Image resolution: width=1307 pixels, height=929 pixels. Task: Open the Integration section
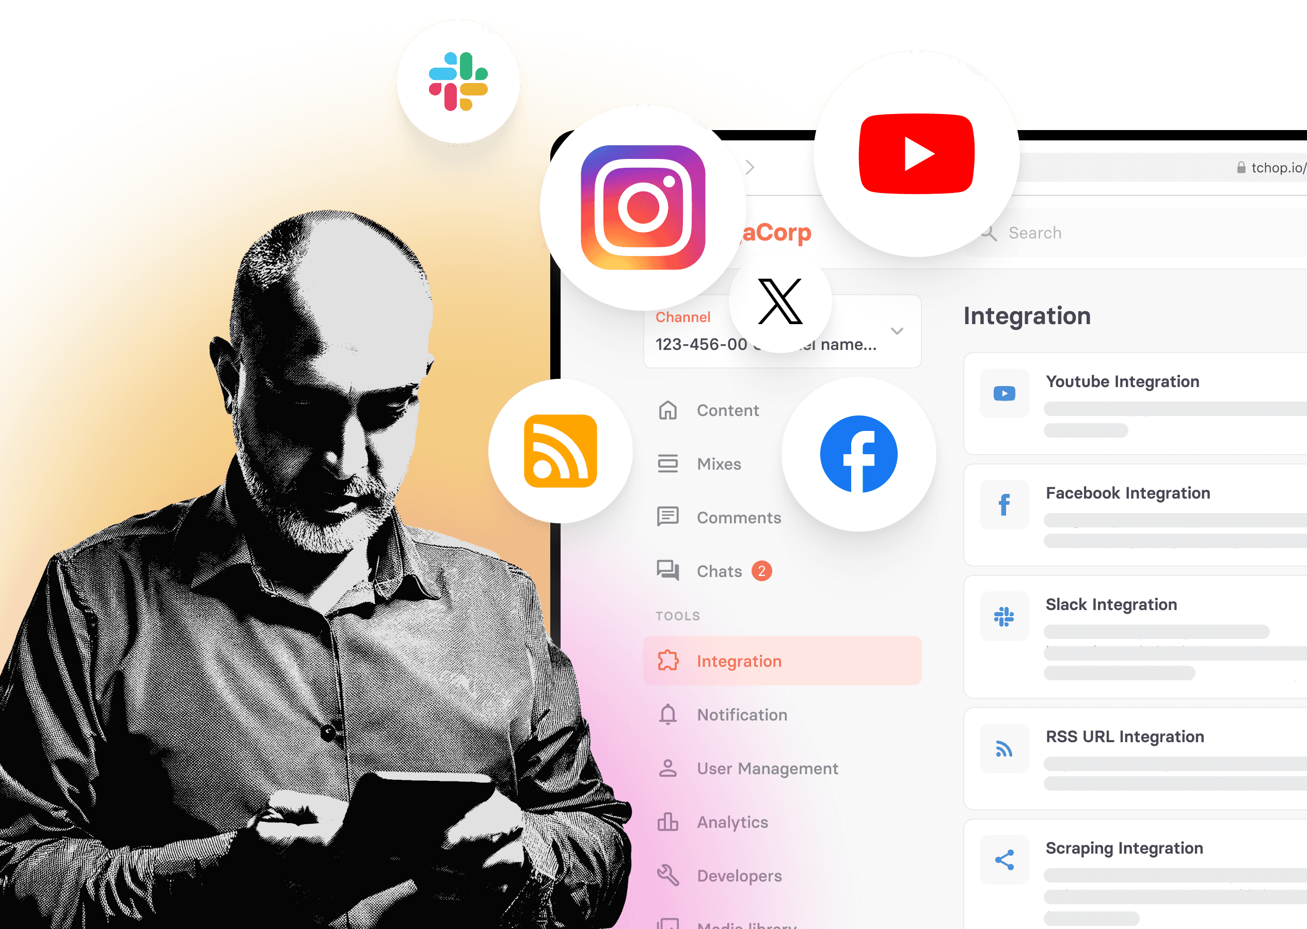(x=739, y=663)
